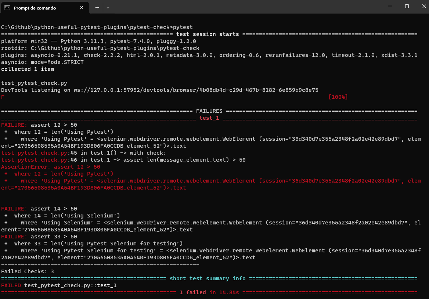
Task: Close the "Prompt de comando" tab
Action: pyautogui.click(x=81, y=8)
